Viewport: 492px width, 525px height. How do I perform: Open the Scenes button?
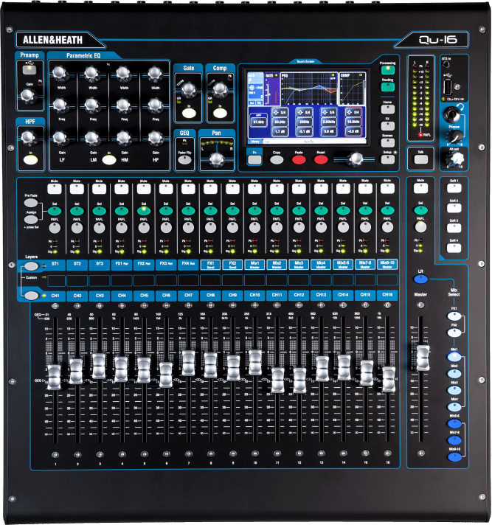387,142
